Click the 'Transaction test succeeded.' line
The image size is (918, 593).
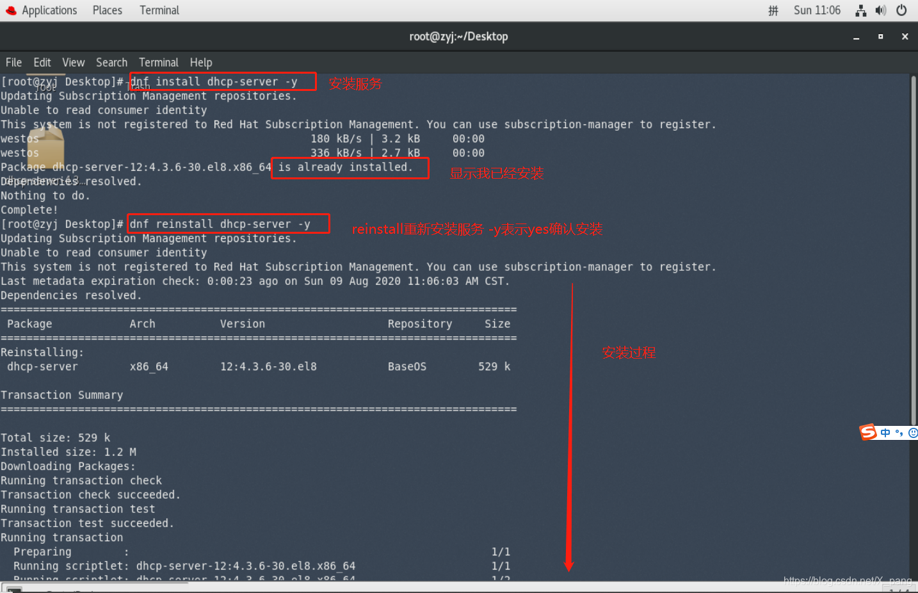click(88, 523)
